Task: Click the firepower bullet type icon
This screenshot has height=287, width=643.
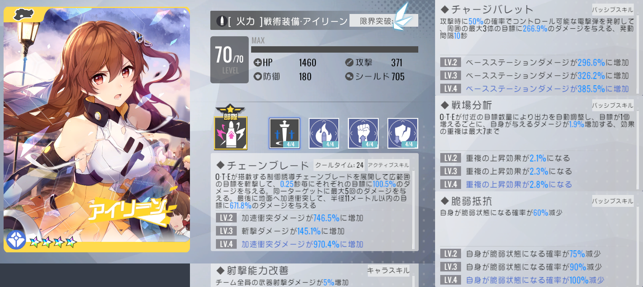Action: point(222,21)
